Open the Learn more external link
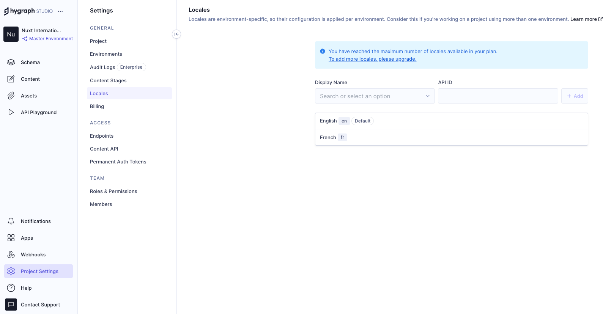This screenshot has height=314, width=614. click(586, 19)
